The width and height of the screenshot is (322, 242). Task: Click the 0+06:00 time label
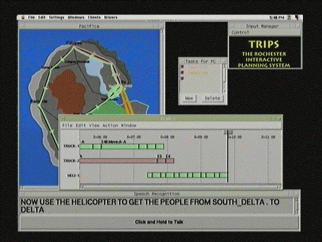(100, 137)
